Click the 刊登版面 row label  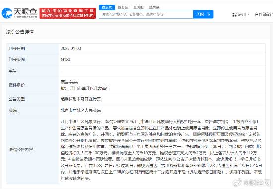point(17,59)
